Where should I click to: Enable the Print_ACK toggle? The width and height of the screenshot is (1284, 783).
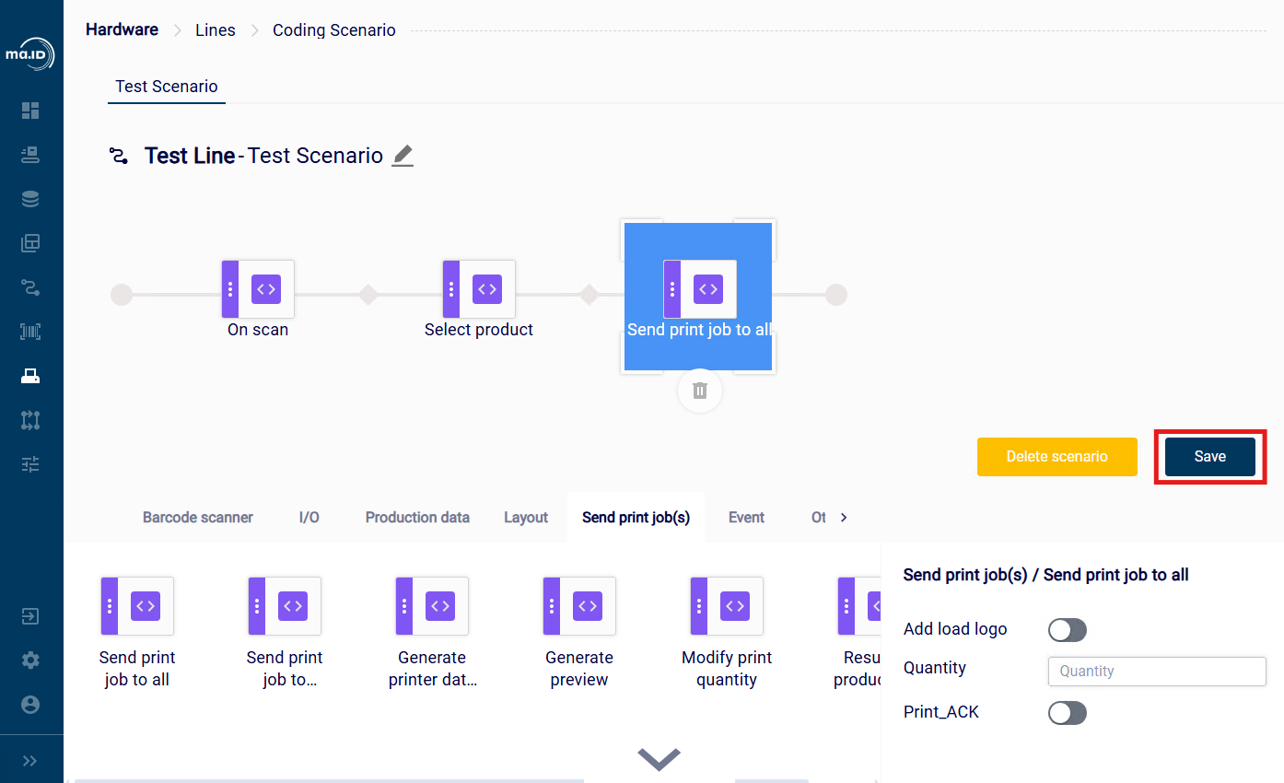[x=1068, y=713]
